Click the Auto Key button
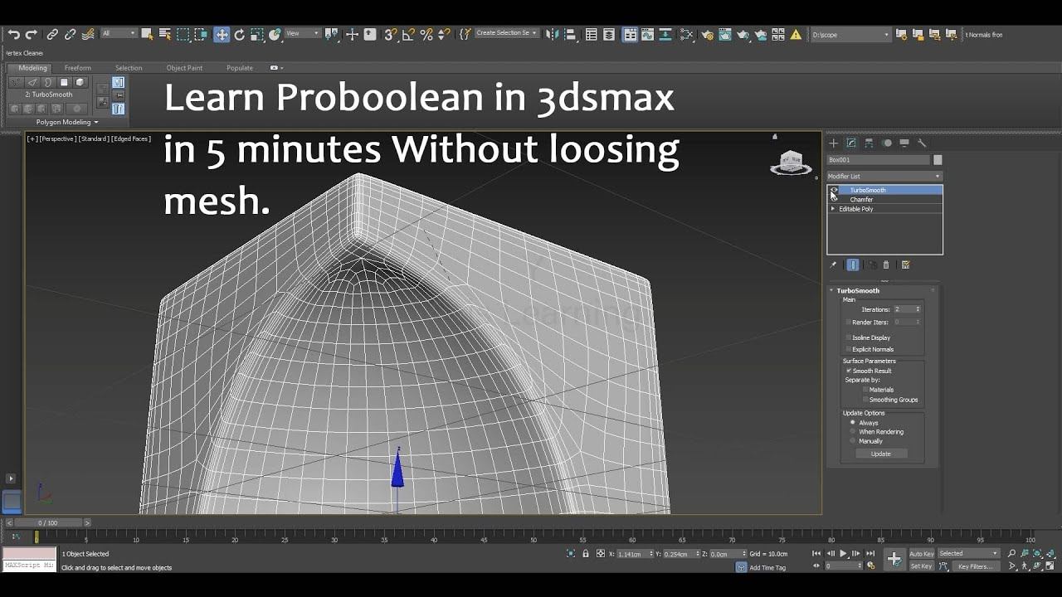 [x=922, y=553]
